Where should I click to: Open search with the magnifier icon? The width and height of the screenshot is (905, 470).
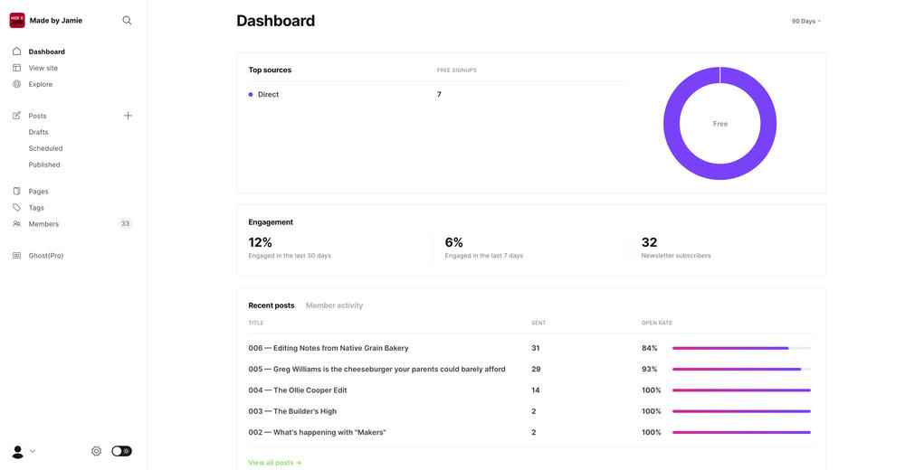(x=127, y=20)
